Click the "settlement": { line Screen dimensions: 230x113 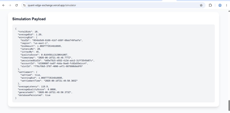coord(27,72)
